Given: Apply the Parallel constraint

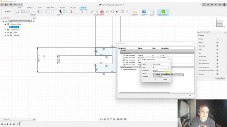Looking at the screenshot, I should [92, 12].
